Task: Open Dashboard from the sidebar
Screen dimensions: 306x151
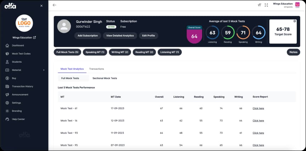Action: 18,46
